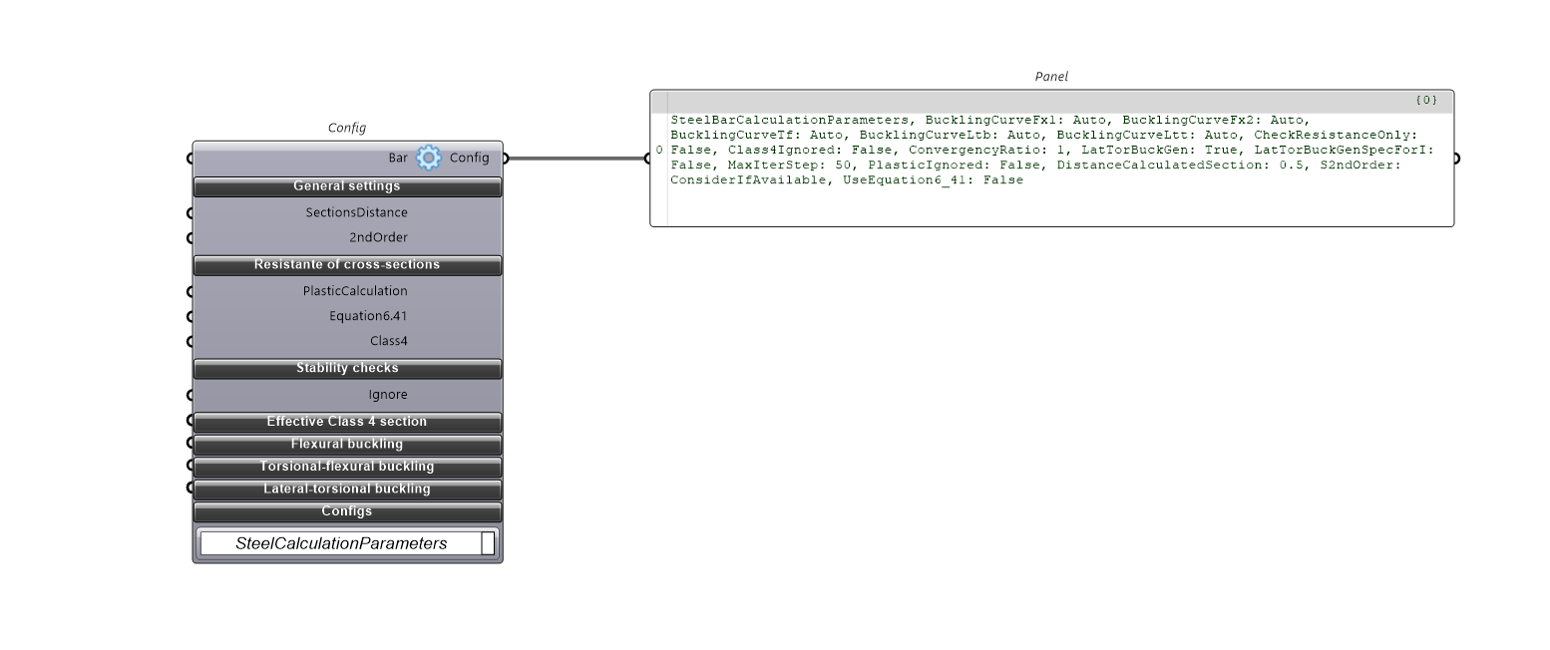The image size is (1550, 650).
Task: Toggle the Configs section header
Action: [347, 511]
